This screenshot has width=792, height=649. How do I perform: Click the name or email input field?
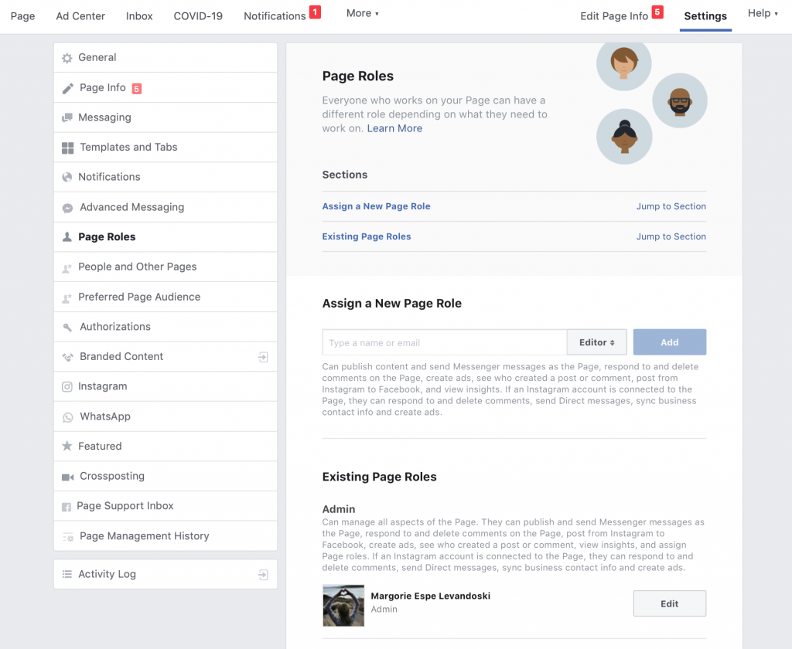(444, 342)
